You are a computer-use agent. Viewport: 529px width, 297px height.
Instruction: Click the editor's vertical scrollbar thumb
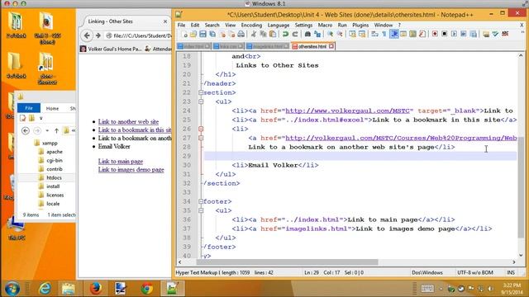click(521, 186)
